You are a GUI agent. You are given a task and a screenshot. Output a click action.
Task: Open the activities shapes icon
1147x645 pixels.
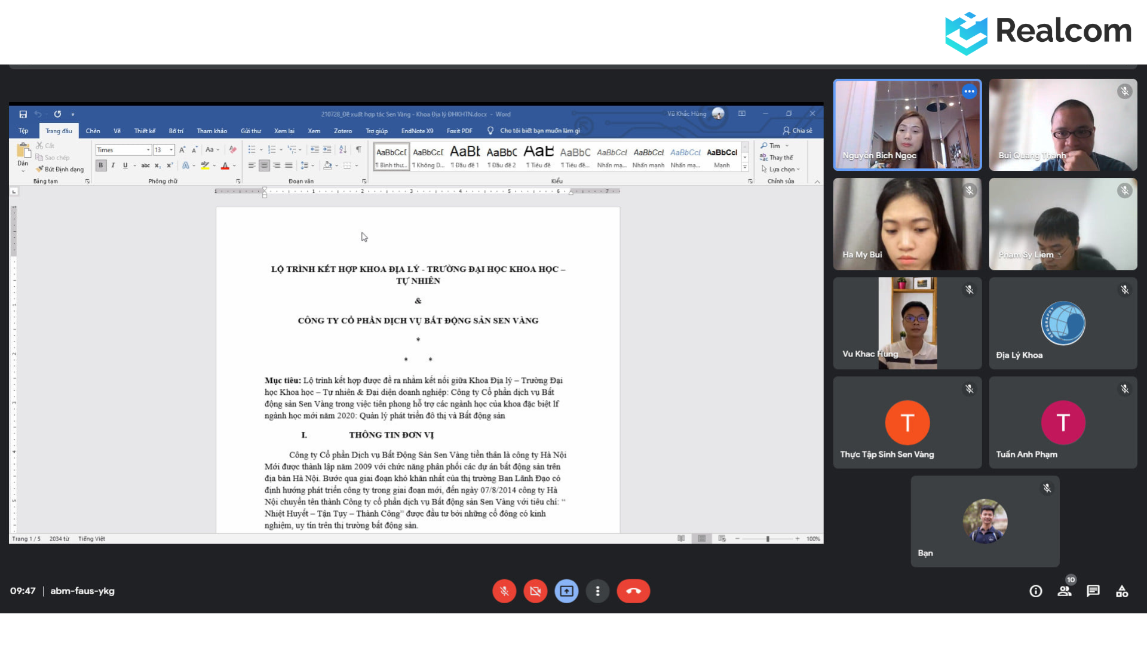pos(1122,591)
